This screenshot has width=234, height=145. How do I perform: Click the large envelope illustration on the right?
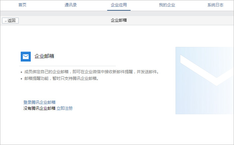click(x=205, y=80)
